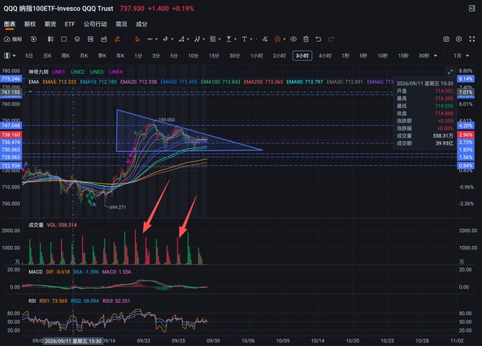This screenshot has height=346, width=482.
Task: Select the horizontal line drawing tool
Action: pyautogui.click(x=150, y=39)
